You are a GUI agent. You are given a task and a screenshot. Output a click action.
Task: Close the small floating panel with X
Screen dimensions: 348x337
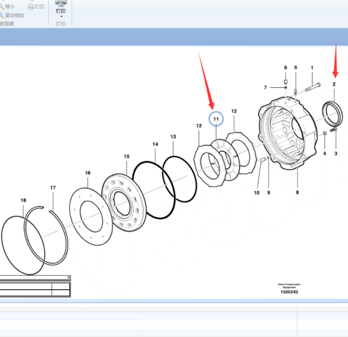pyautogui.click(x=69, y=277)
